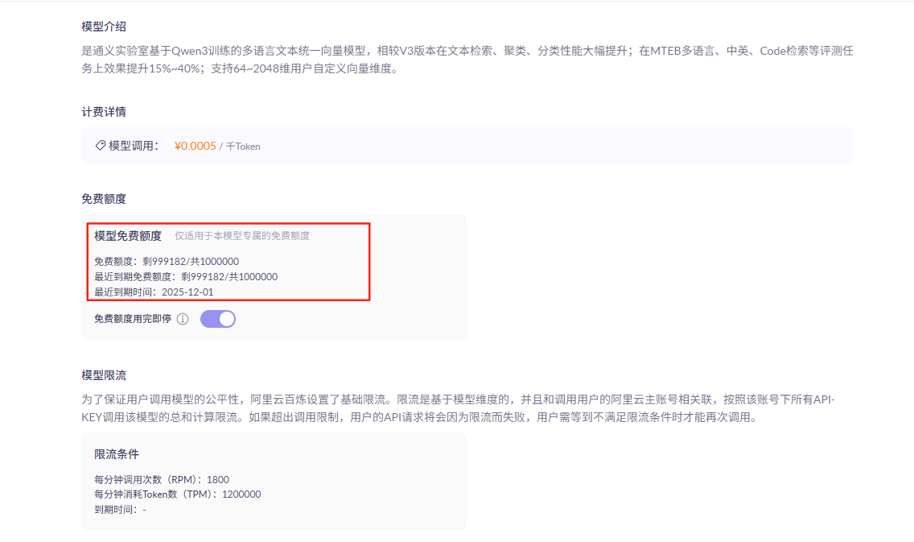Click the ¥0.0005 price value
The image size is (914, 542).
195,146
